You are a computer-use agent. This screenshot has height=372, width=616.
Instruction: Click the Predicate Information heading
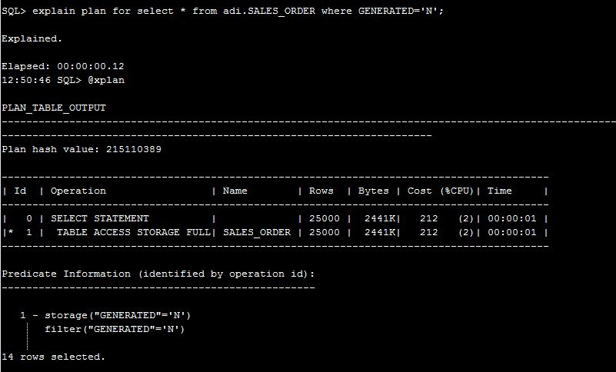pyautogui.click(x=158, y=274)
